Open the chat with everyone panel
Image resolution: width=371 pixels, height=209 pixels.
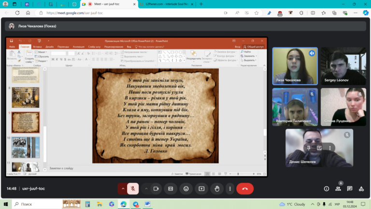349,189
